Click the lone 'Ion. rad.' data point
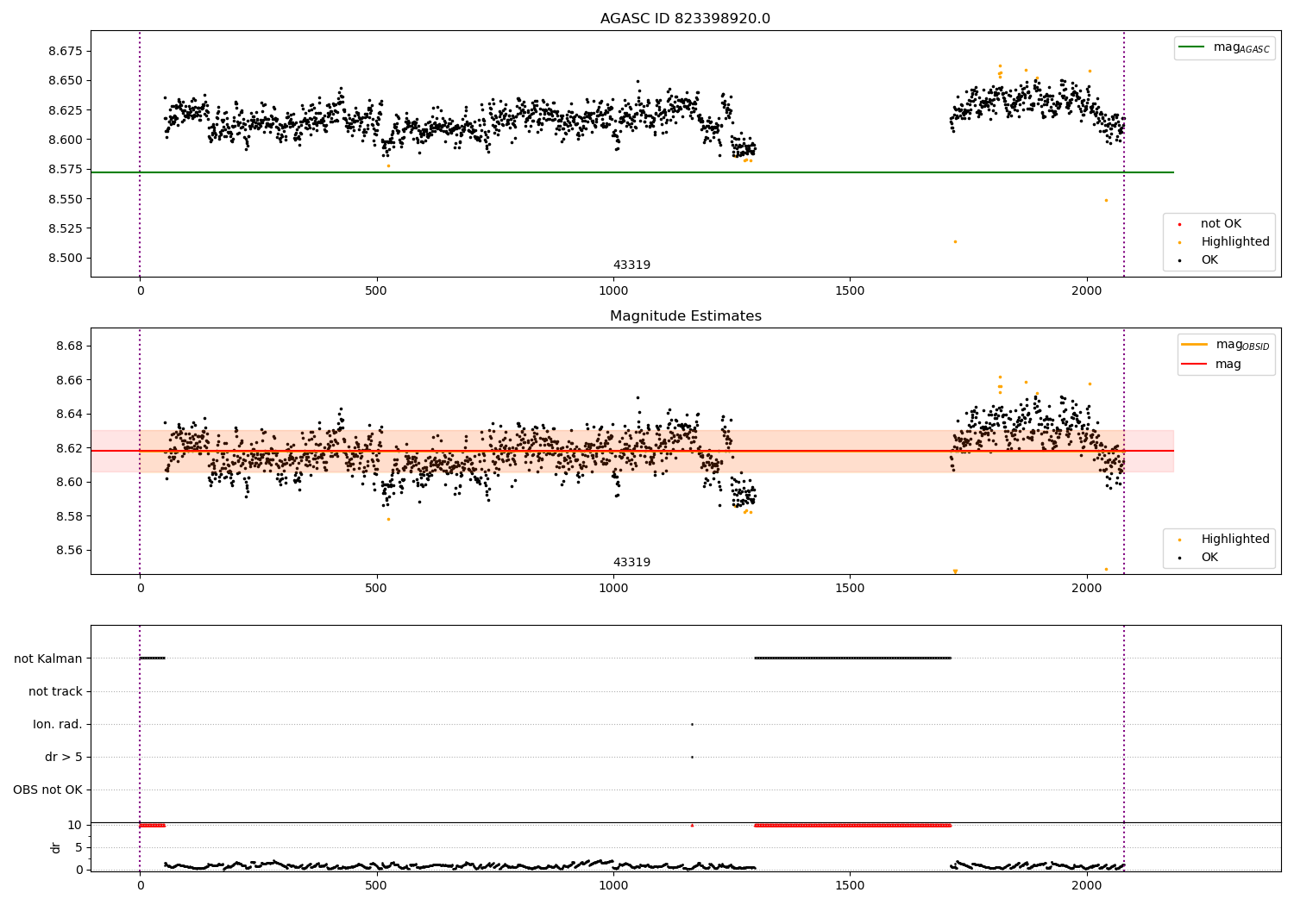This screenshot has width=1294, height=905. [x=692, y=724]
